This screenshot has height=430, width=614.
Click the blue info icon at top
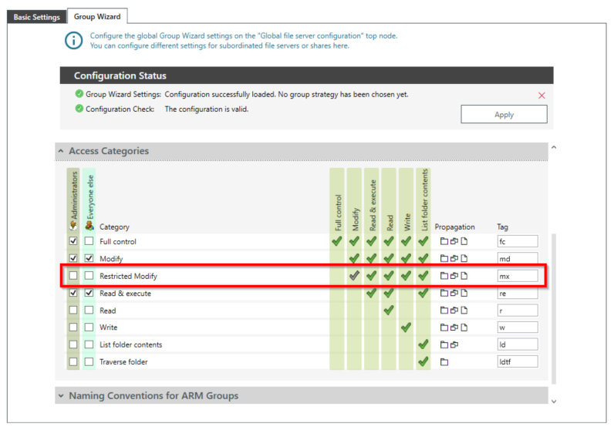[x=73, y=41]
